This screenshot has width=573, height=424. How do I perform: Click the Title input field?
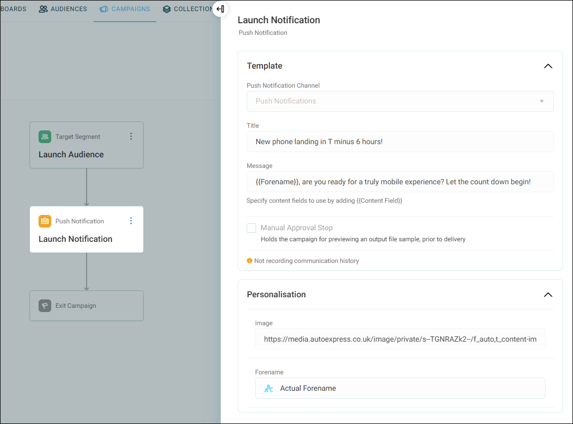point(400,142)
